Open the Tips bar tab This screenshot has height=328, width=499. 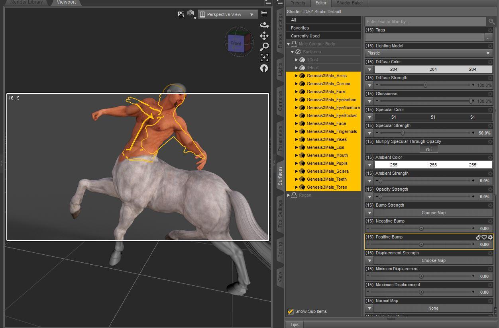click(x=295, y=324)
